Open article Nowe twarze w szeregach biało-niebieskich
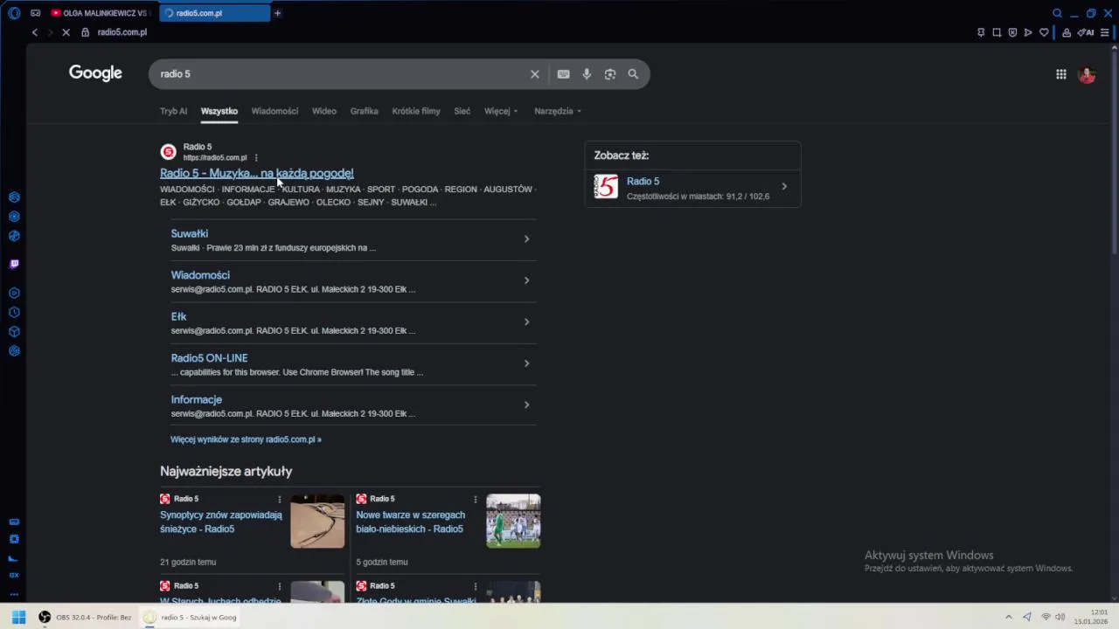This screenshot has width=1119, height=629. [x=410, y=522]
